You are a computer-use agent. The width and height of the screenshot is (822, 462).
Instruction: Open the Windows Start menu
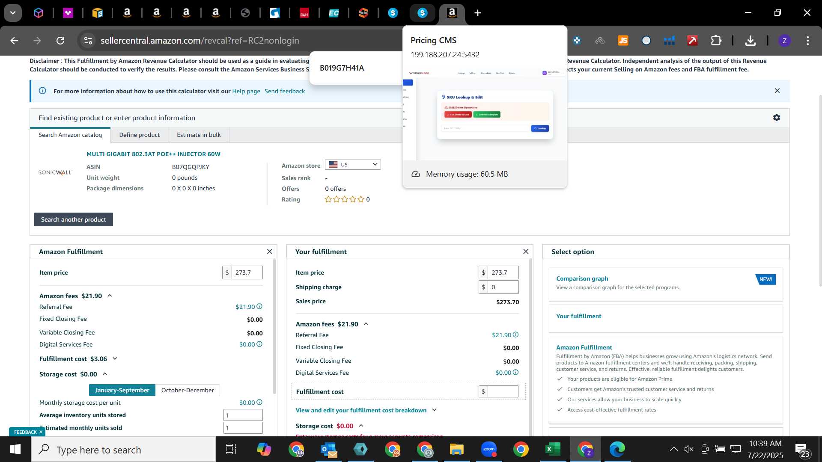15,450
